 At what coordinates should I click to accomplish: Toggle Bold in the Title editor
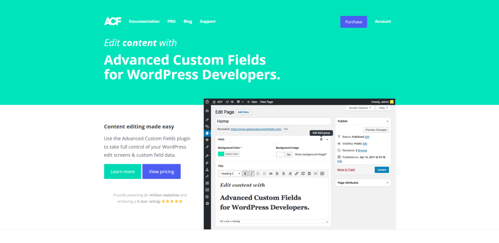click(245, 174)
